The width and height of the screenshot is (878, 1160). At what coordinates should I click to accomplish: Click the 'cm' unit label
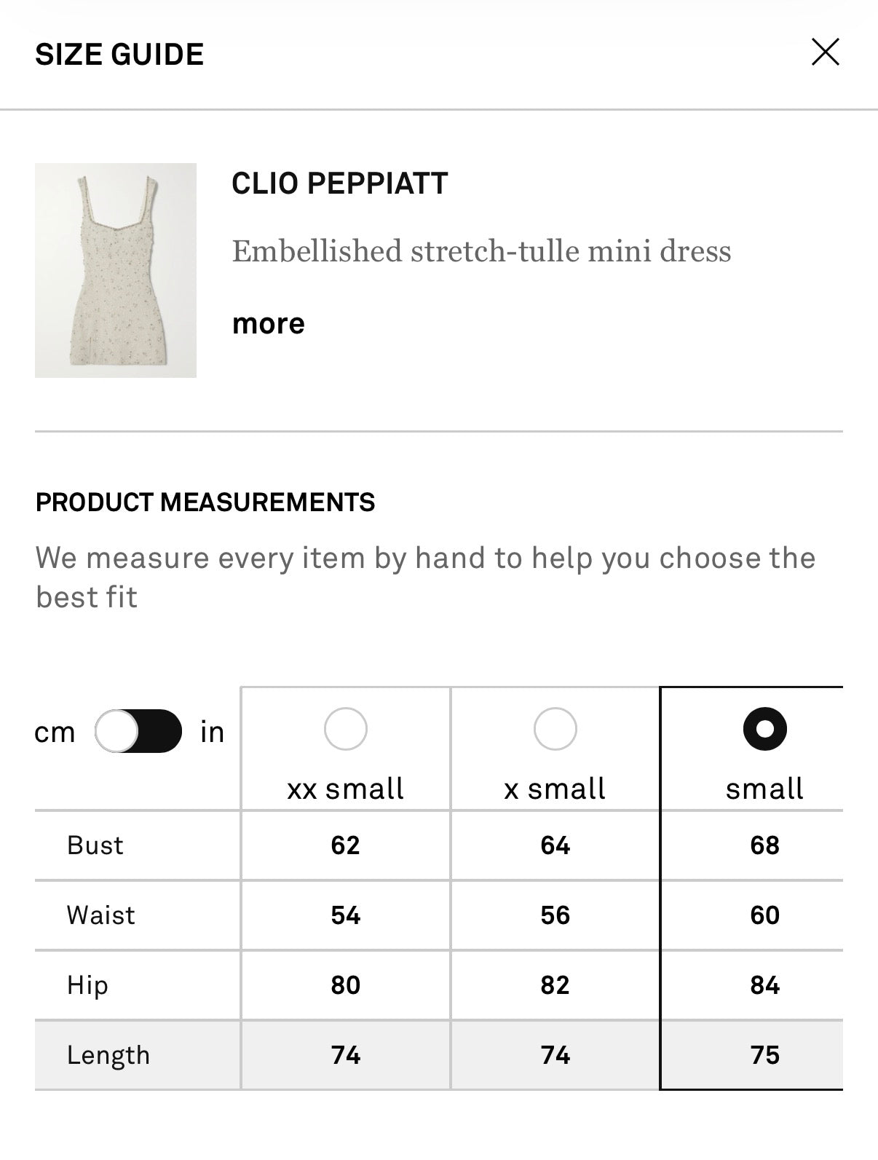pyautogui.click(x=55, y=732)
